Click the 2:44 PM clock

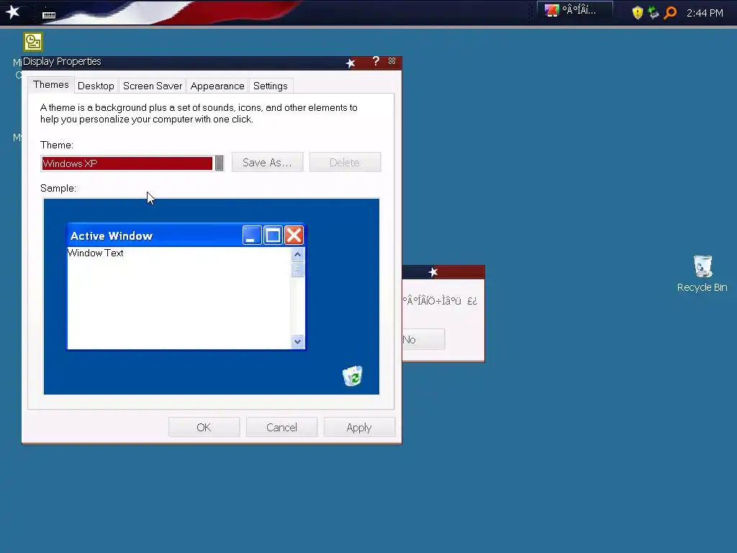coord(705,13)
